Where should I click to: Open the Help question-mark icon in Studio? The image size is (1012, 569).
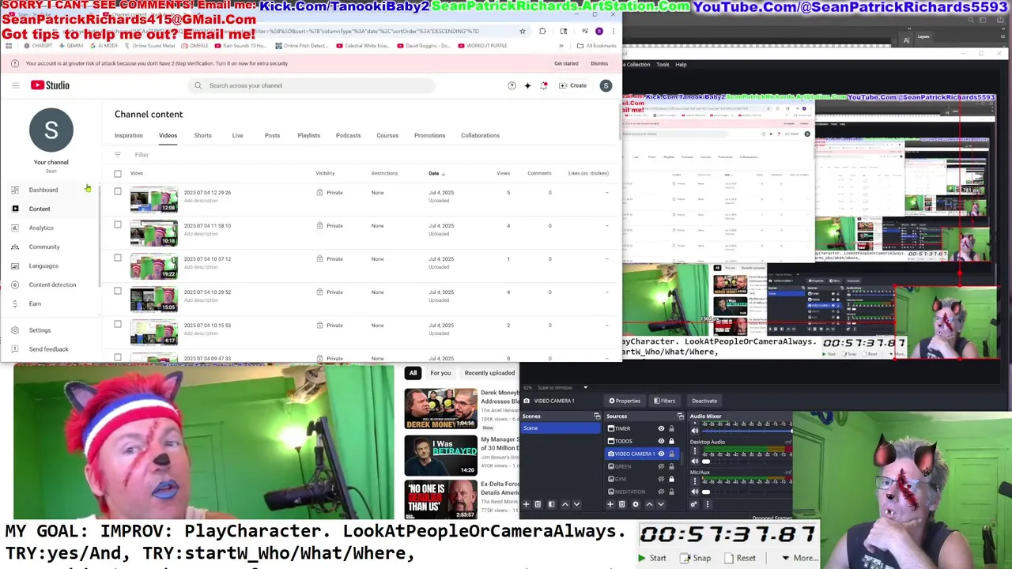512,85
